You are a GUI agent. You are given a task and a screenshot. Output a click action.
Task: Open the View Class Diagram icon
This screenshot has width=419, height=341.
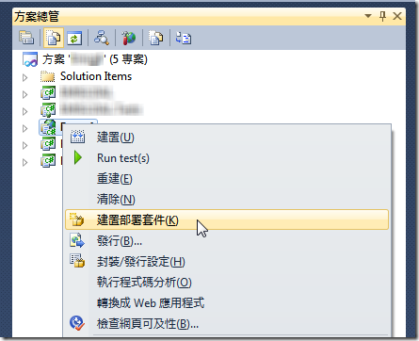(x=102, y=38)
